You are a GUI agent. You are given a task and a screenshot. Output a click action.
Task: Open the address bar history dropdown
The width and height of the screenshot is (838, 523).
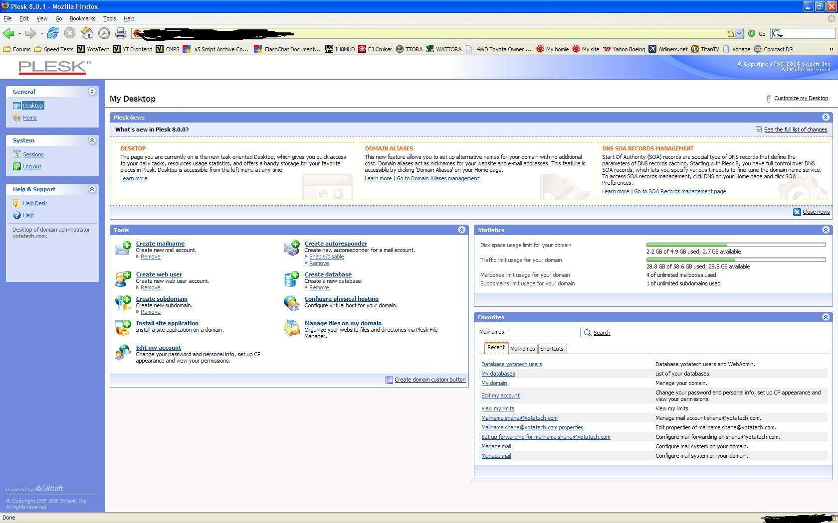coord(739,33)
